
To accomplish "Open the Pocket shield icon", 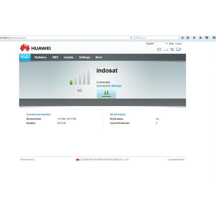I will point(207,38).
